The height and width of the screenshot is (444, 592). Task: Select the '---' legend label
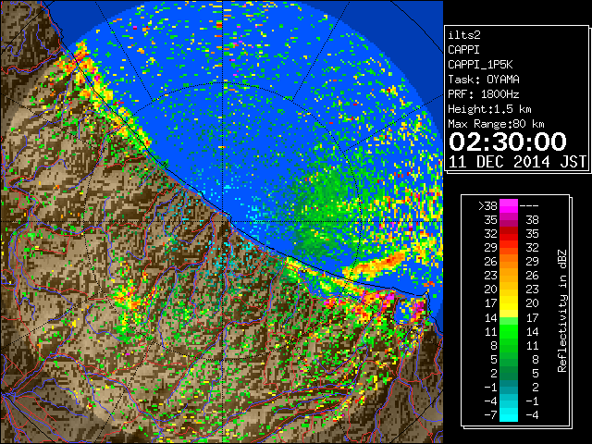coord(529,206)
